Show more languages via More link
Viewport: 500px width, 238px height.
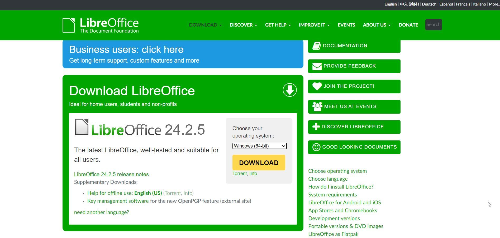494,4
